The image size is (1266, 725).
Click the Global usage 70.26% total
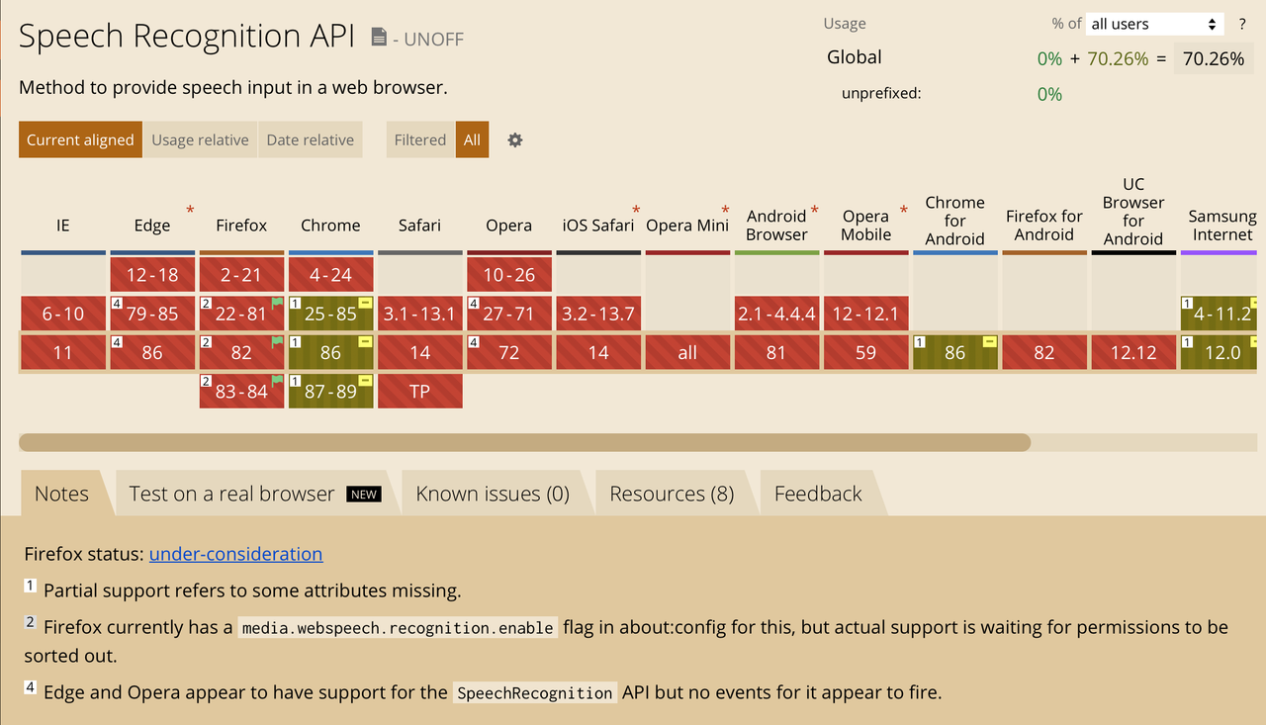click(1214, 58)
